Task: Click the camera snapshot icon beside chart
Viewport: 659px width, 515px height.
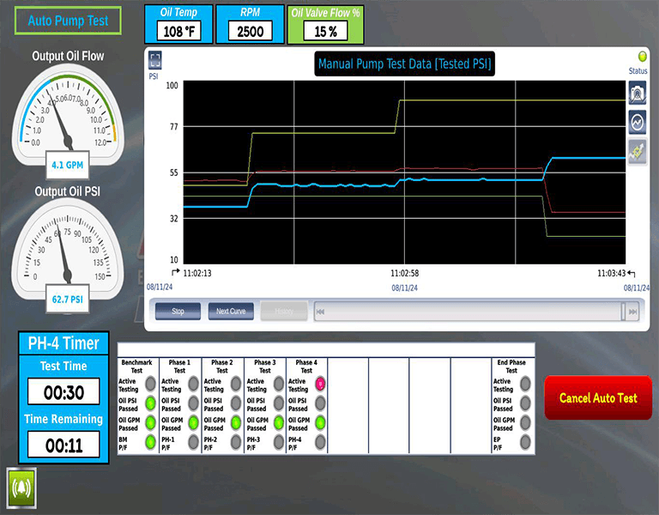Action: point(638,93)
